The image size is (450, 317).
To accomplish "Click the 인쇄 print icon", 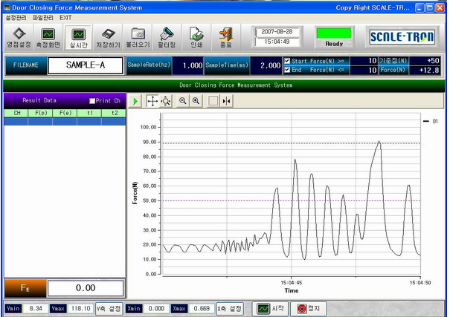I will [x=196, y=38].
